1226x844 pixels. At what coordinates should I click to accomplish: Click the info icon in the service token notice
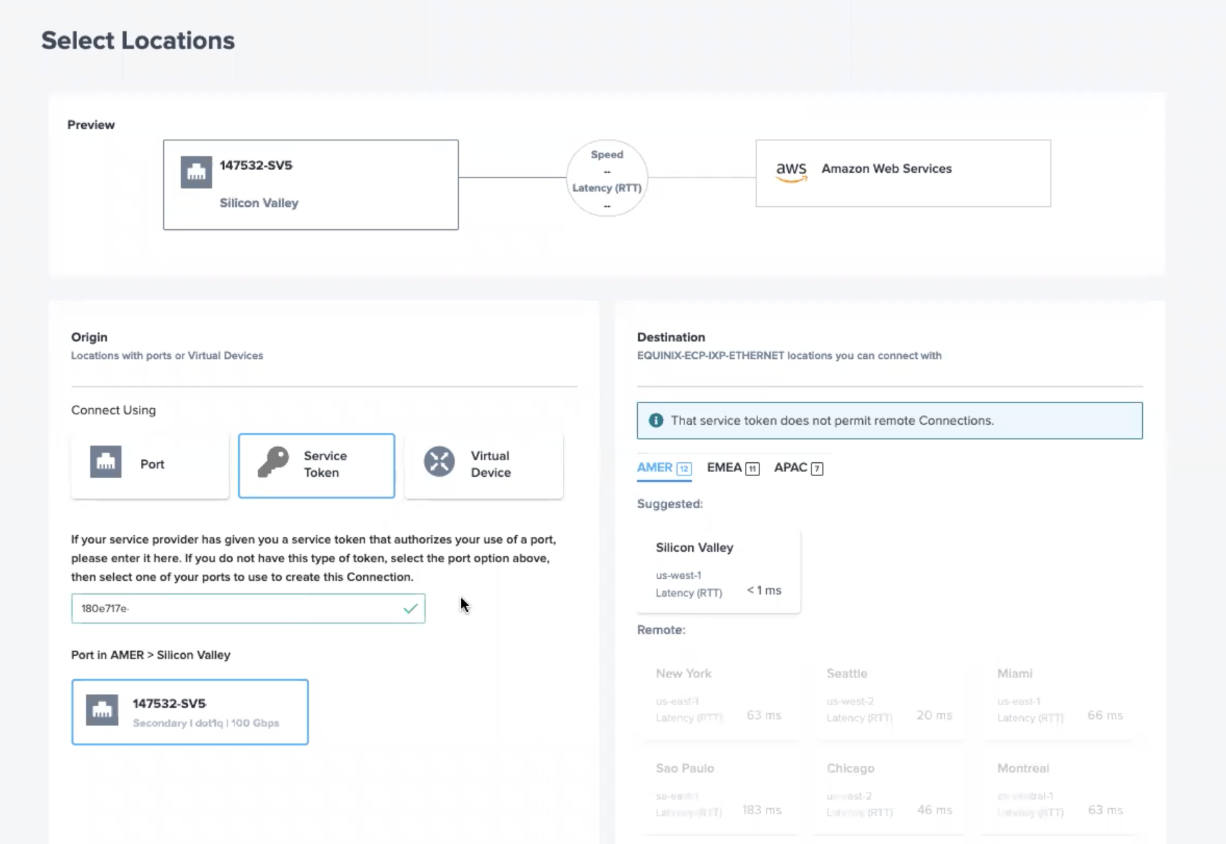click(x=655, y=420)
